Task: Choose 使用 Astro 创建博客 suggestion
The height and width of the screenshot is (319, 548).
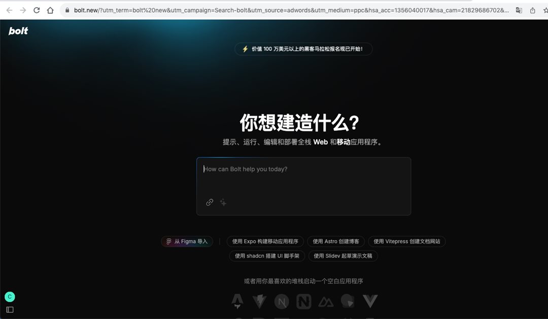Action: point(336,241)
